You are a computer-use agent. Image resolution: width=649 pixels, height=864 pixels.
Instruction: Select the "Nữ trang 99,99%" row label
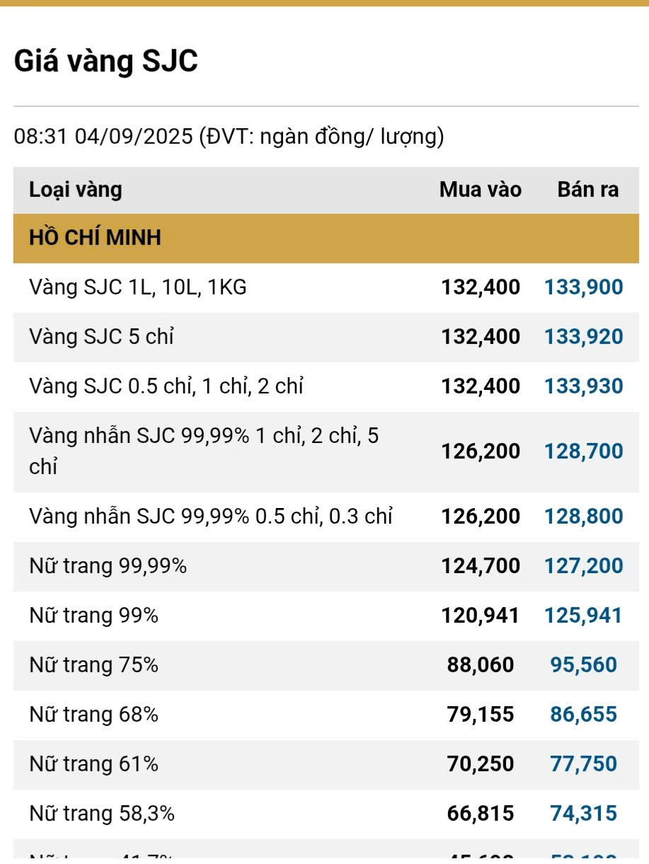click(108, 565)
